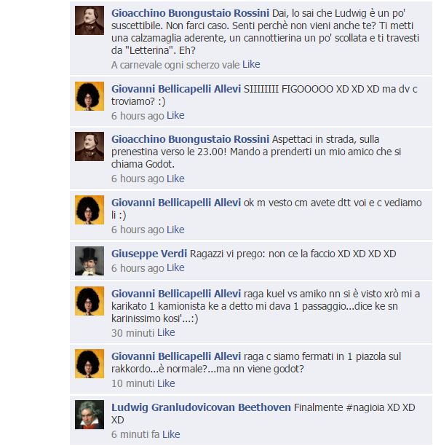The height and width of the screenshot is (446, 433).
Task: Like the comment posted 30 minuti ago
Action: click(166, 333)
